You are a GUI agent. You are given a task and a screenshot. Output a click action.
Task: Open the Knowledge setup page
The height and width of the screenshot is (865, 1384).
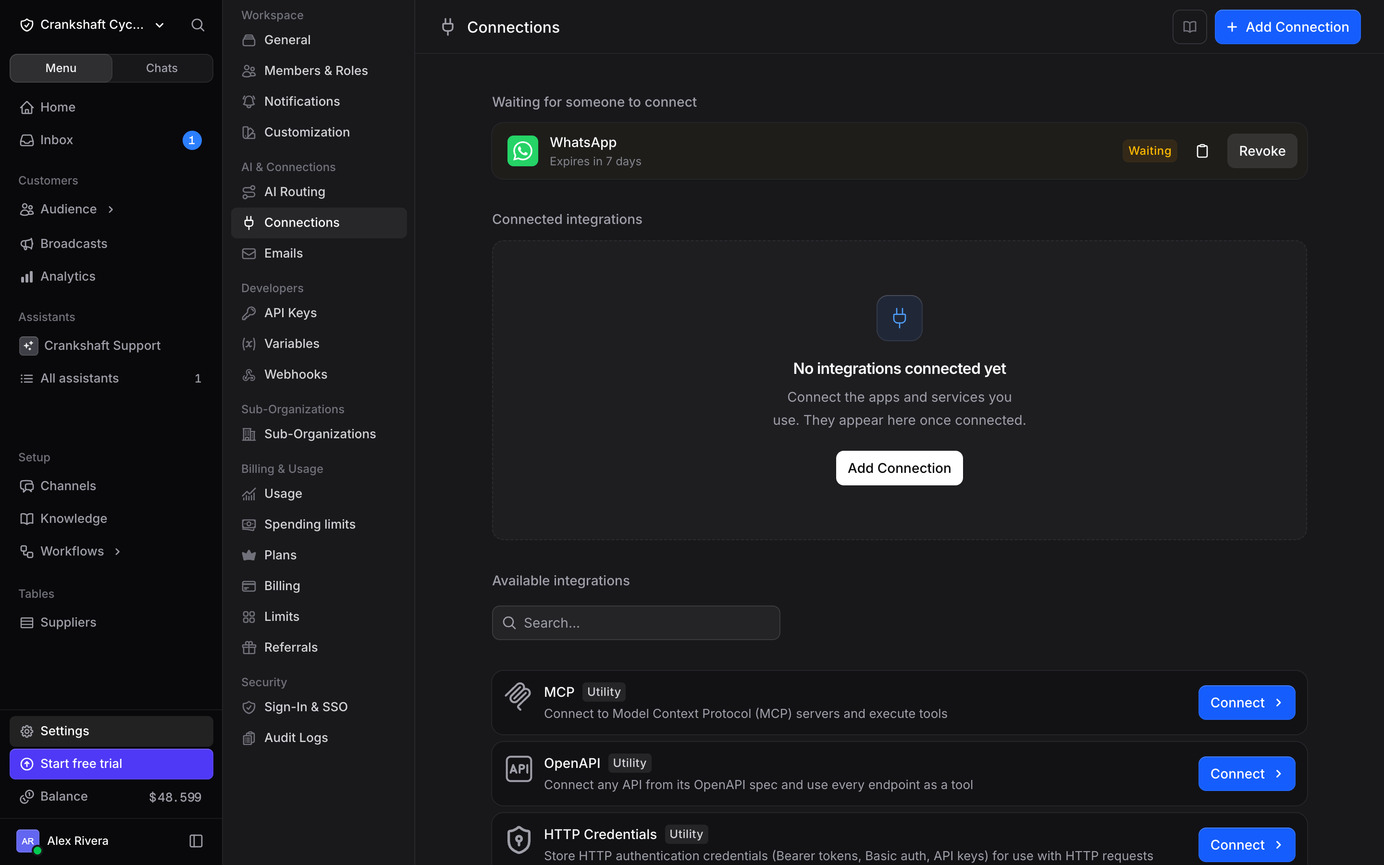[x=111, y=519]
